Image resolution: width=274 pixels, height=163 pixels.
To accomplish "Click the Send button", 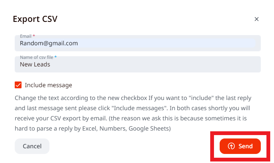I will pyautogui.click(x=240, y=146).
